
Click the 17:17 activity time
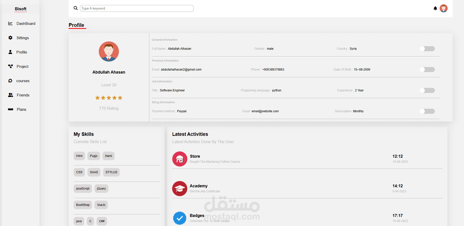pos(398,215)
